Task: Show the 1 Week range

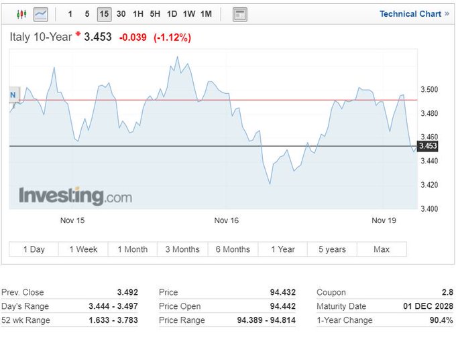Action: point(83,249)
